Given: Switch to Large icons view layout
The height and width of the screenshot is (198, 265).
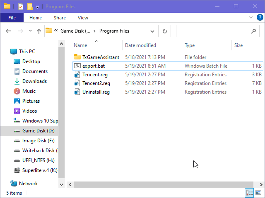Looking at the screenshot, I should click(x=258, y=193).
